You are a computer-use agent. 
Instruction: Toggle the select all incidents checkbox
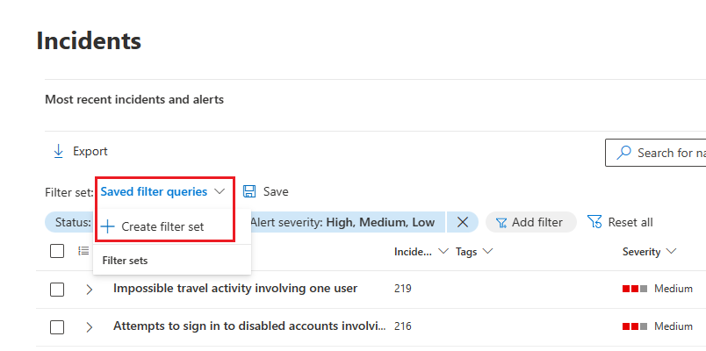click(57, 251)
